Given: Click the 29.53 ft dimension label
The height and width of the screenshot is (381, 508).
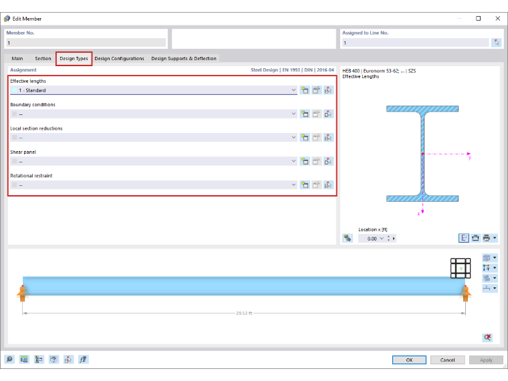Looking at the screenshot, I should tap(243, 313).
